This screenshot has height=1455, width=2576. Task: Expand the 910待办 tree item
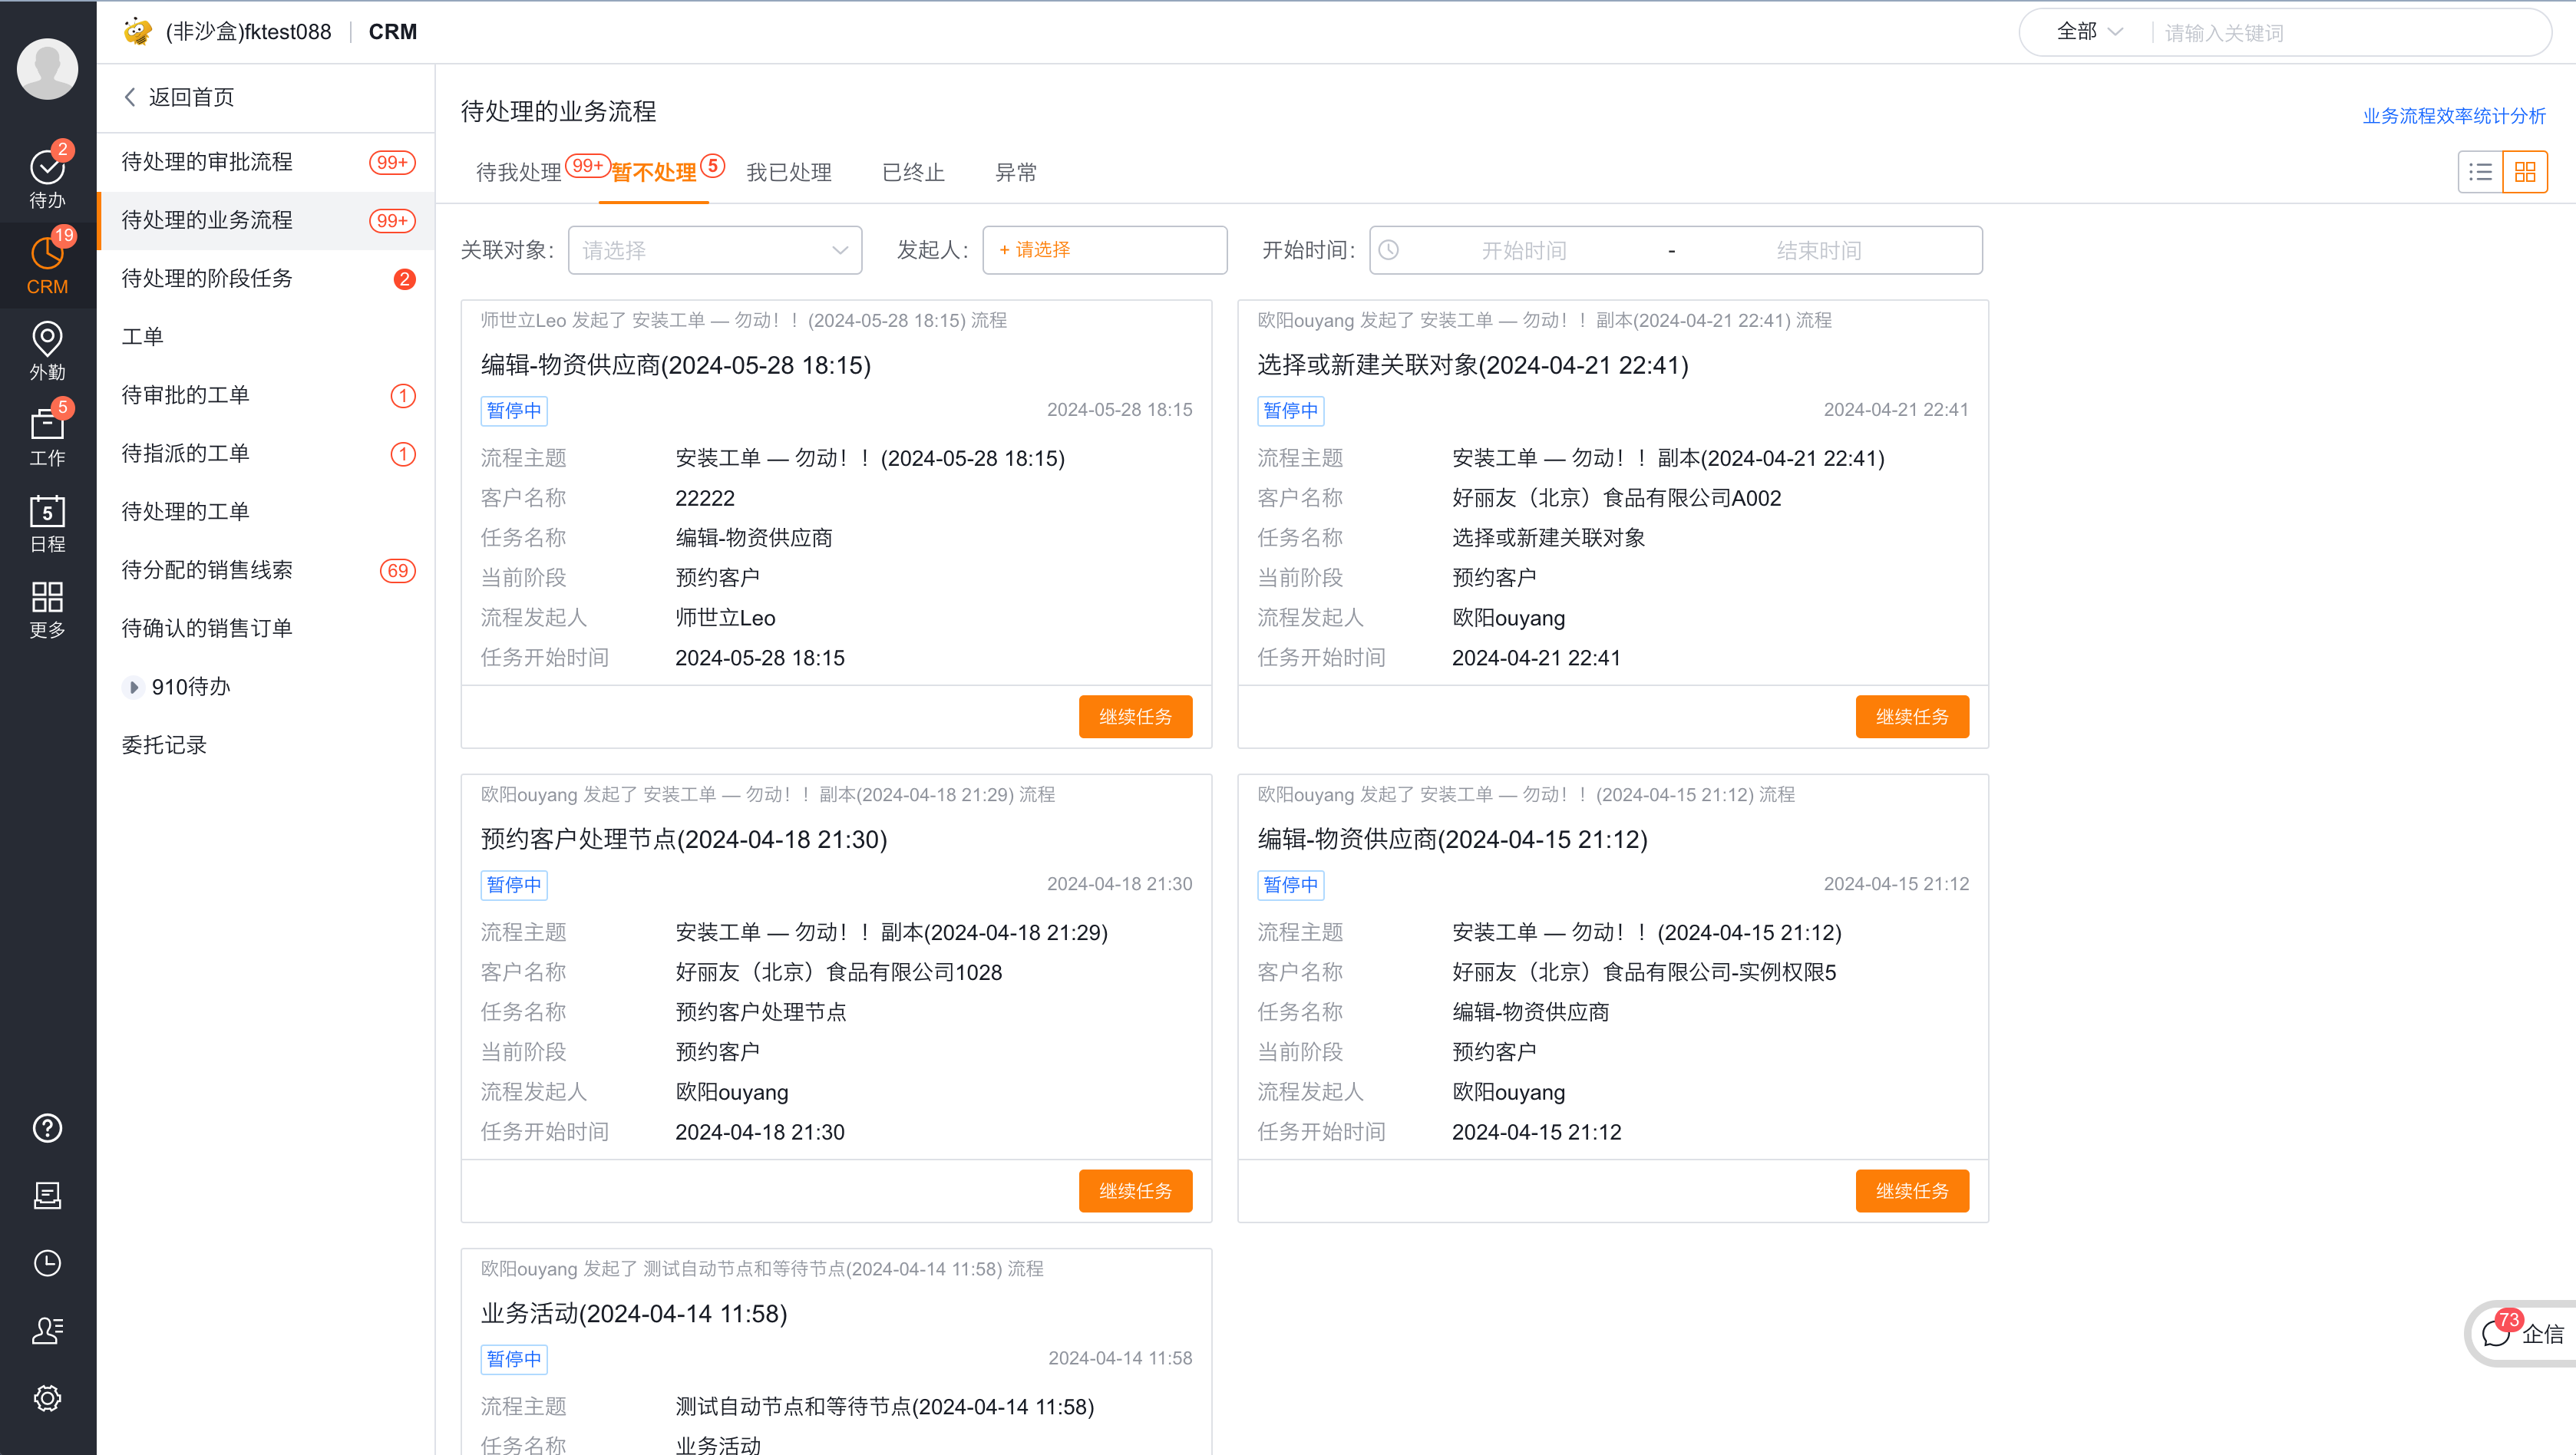point(134,687)
